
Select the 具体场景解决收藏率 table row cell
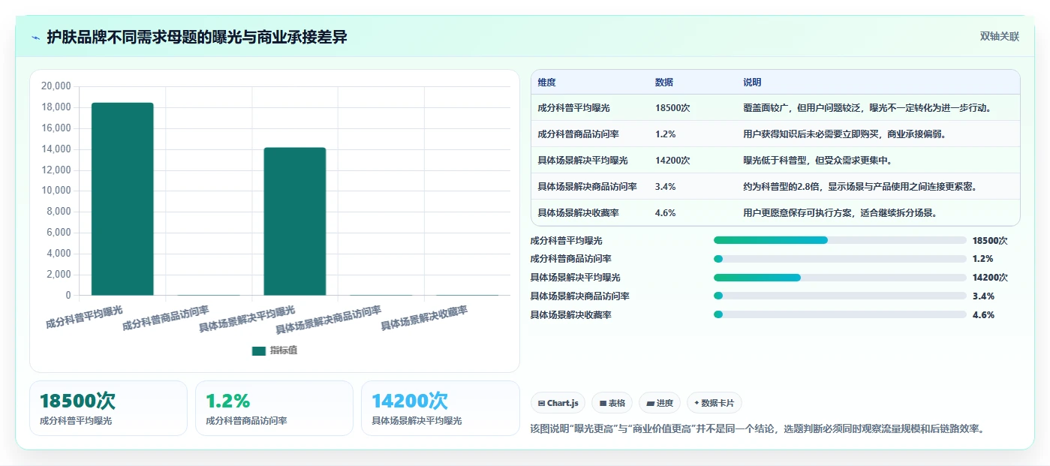click(x=578, y=213)
